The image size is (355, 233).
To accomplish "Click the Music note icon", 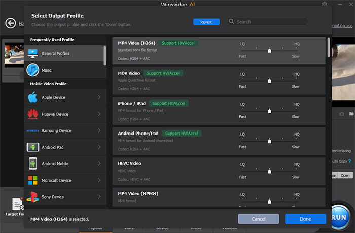I will tap(33, 70).
